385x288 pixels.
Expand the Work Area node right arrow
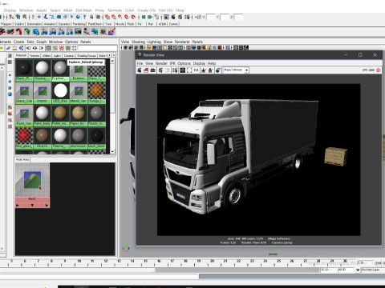(x=47, y=206)
